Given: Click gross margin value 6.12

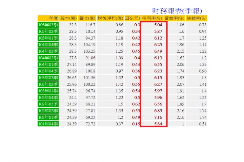Looking at the screenshot, I should (x=158, y=38).
